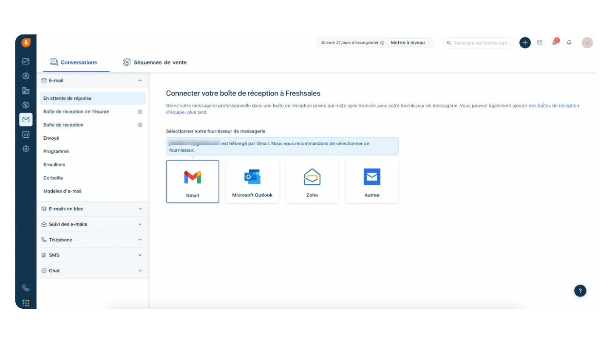Viewport: 612px width, 344px height.
Task: Open settings gear for Boîte de réception de l'équipe
Action: 140,112
